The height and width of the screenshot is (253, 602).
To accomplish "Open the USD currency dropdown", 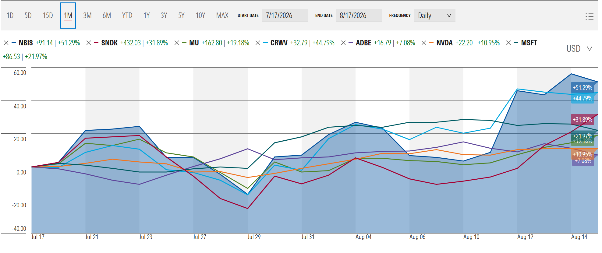I will point(579,49).
